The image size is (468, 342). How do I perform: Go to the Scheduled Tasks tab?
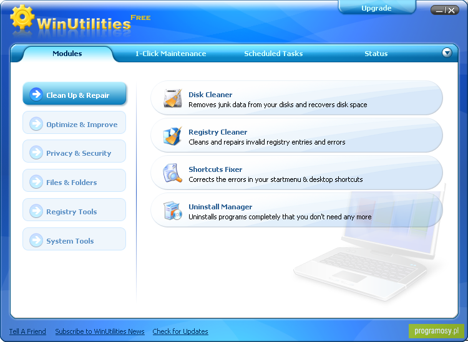[273, 54]
